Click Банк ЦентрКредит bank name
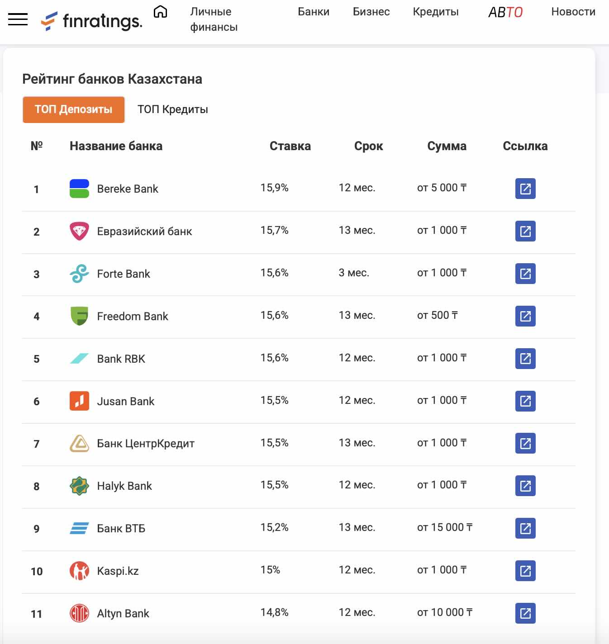 point(146,444)
